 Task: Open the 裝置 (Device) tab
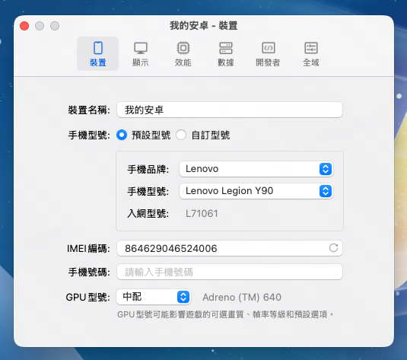click(98, 54)
